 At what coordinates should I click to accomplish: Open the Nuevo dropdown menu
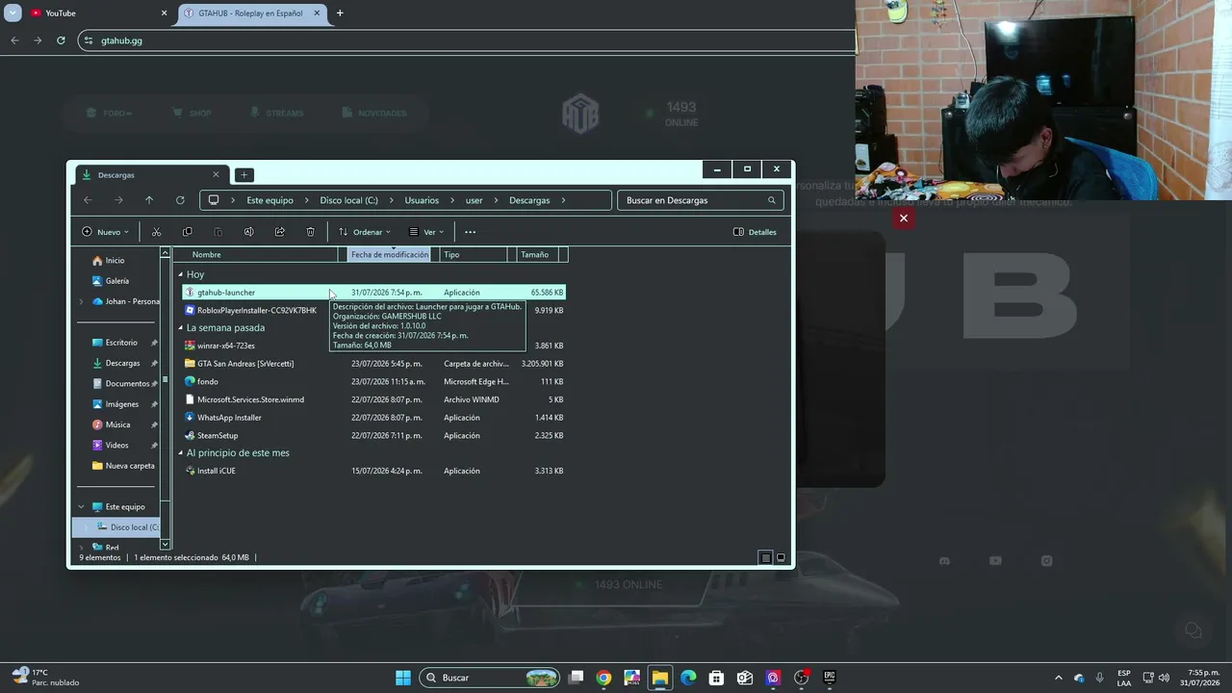[x=105, y=232]
